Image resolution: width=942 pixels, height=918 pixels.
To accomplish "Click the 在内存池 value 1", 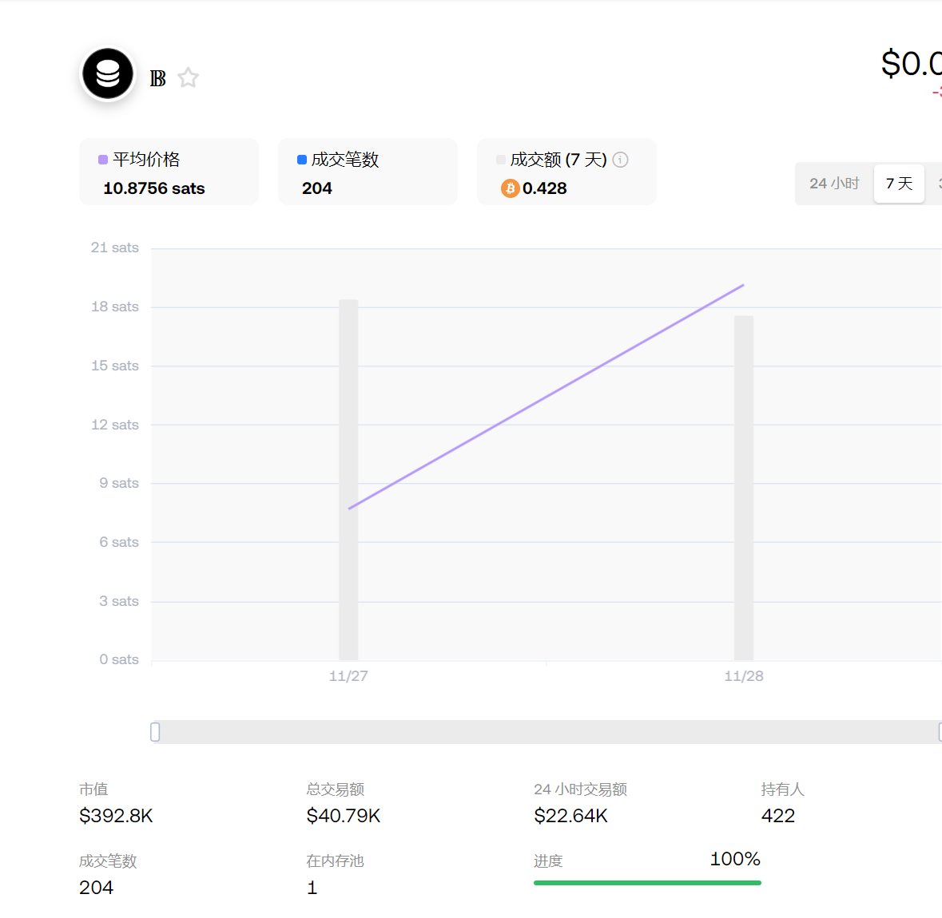I will [x=312, y=888].
